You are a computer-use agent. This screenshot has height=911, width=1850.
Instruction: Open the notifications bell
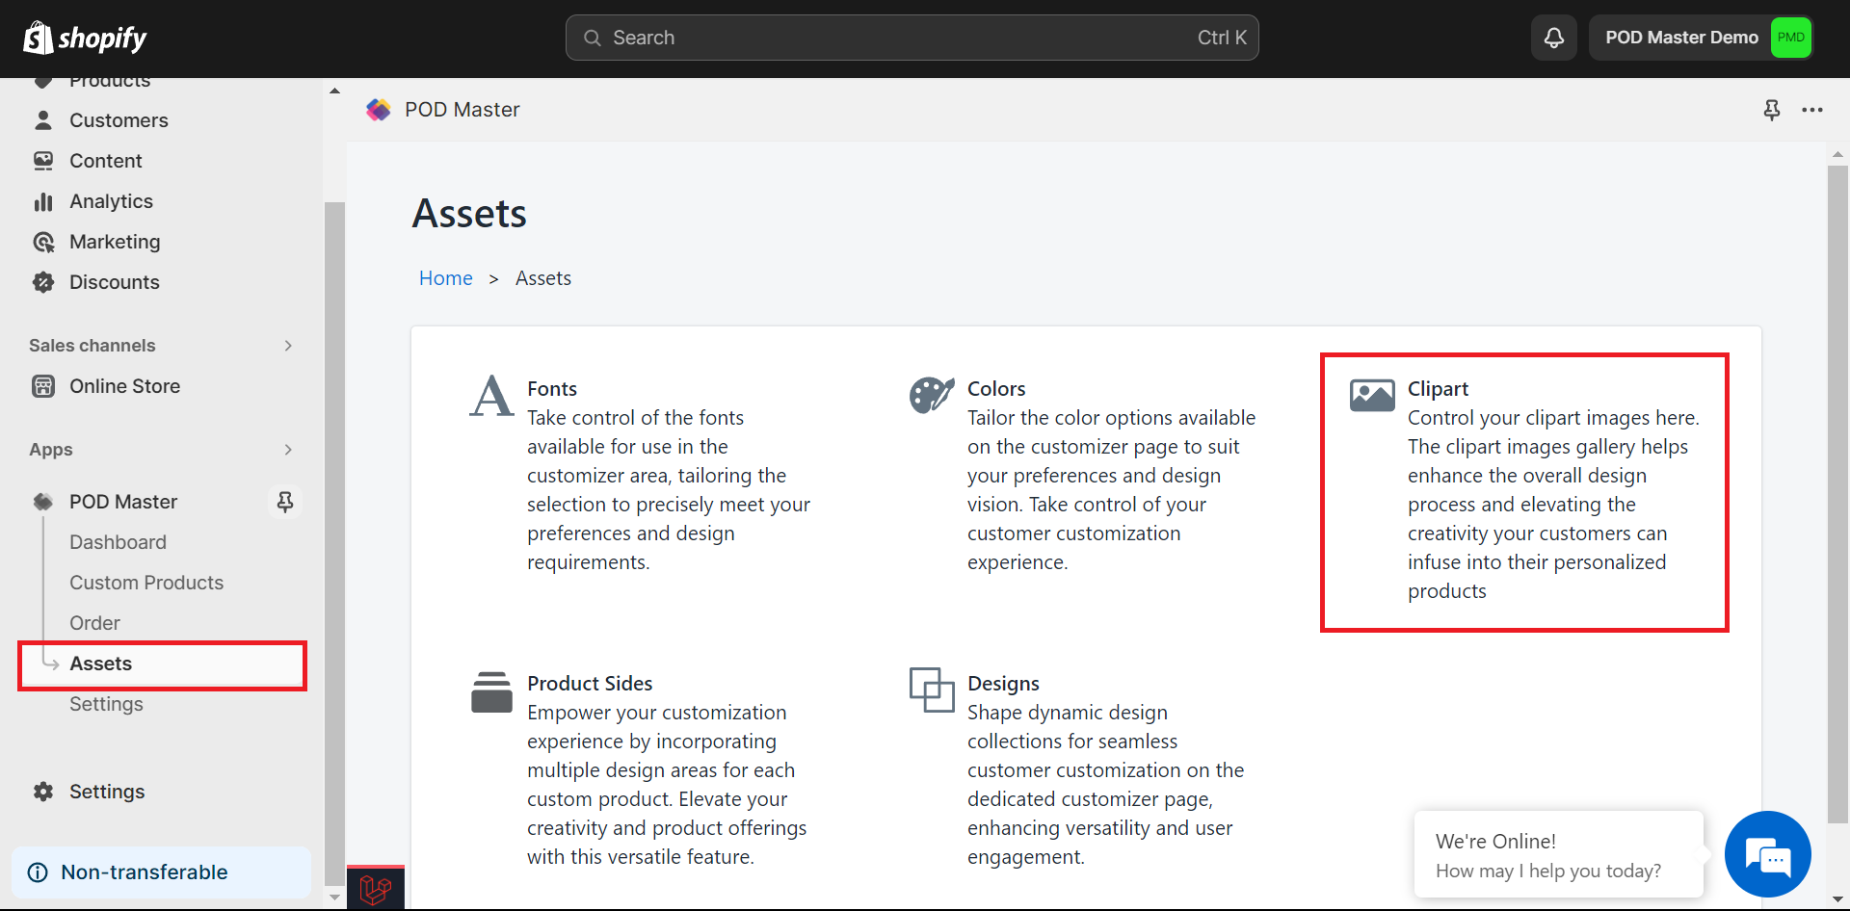click(1554, 38)
